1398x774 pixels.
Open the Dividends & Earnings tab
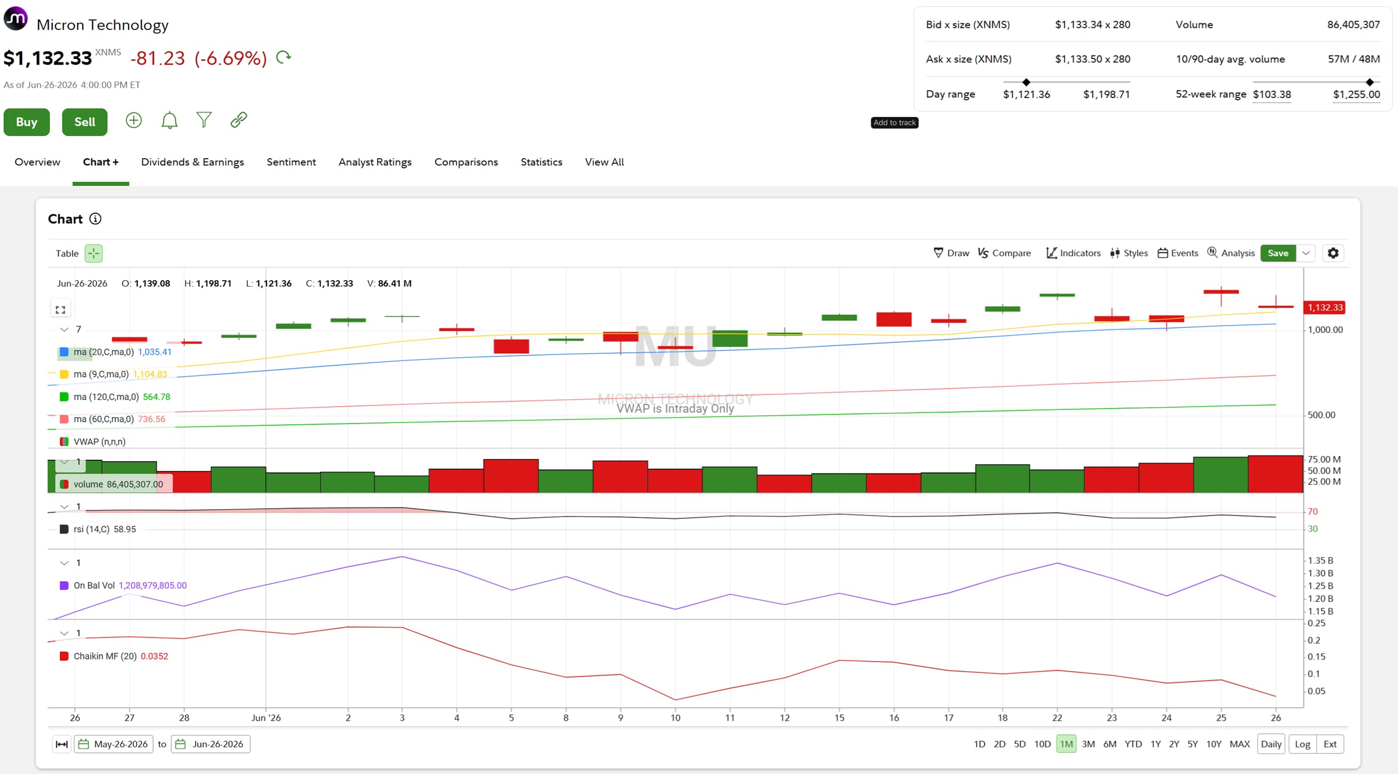click(x=192, y=162)
